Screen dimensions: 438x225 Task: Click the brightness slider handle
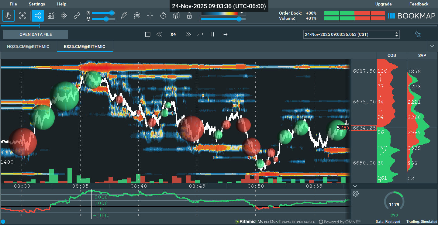pyautogui.click(x=112, y=13)
